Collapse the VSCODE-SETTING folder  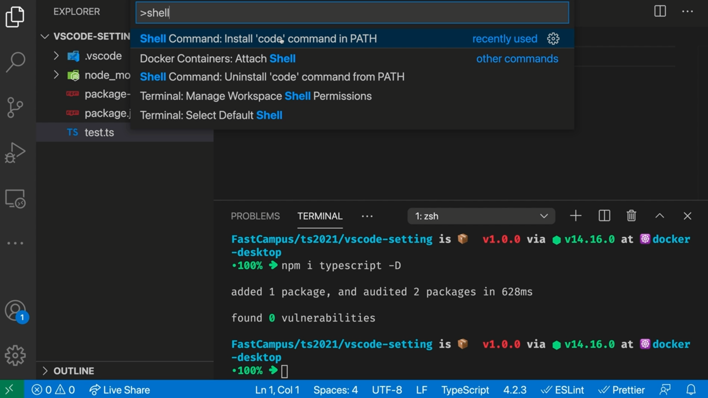[x=45, y=36]
